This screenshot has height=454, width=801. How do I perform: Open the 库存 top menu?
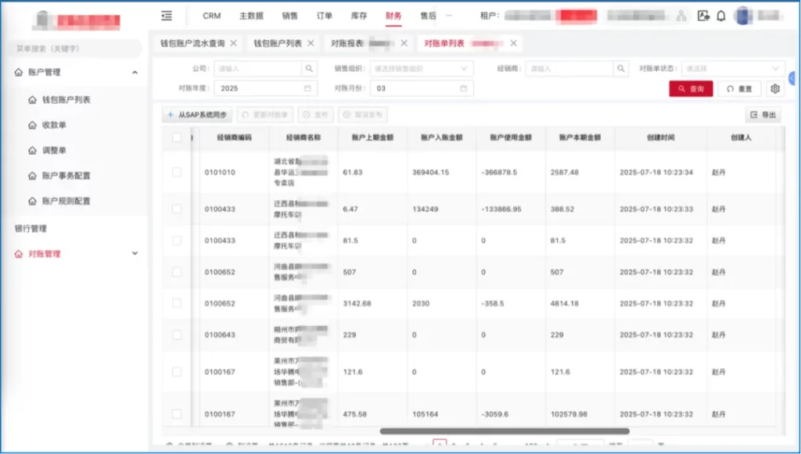point(359,16)
